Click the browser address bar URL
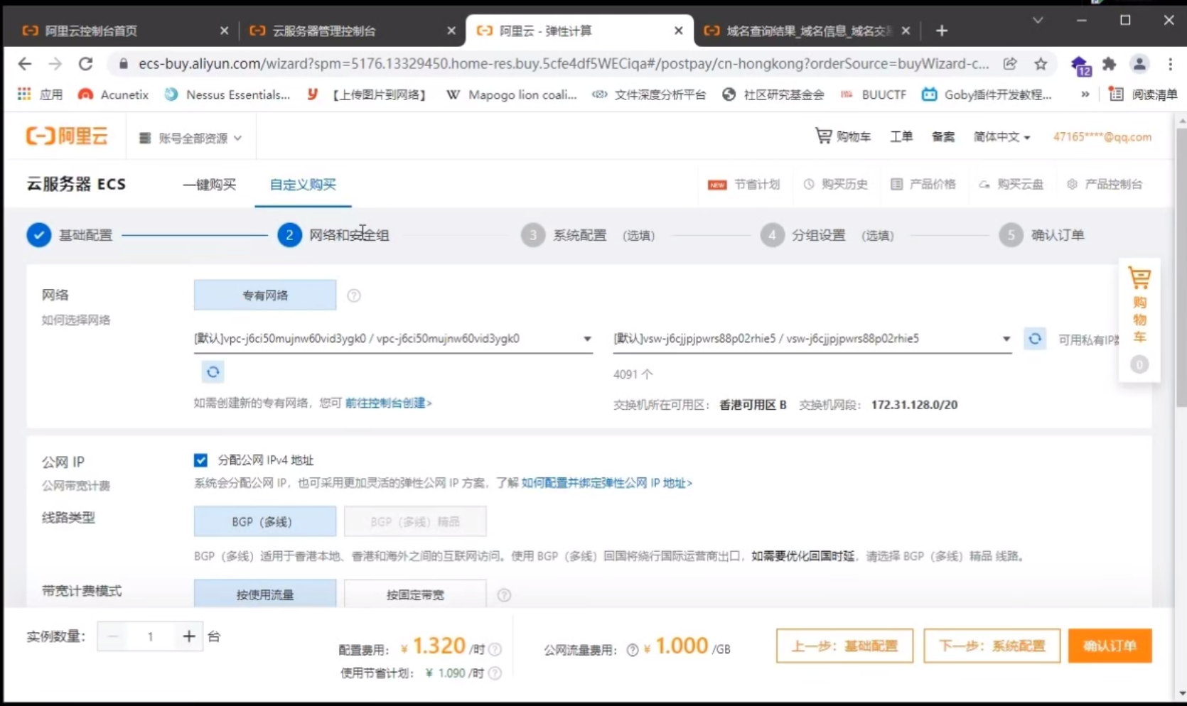 (x=563, y=64)
